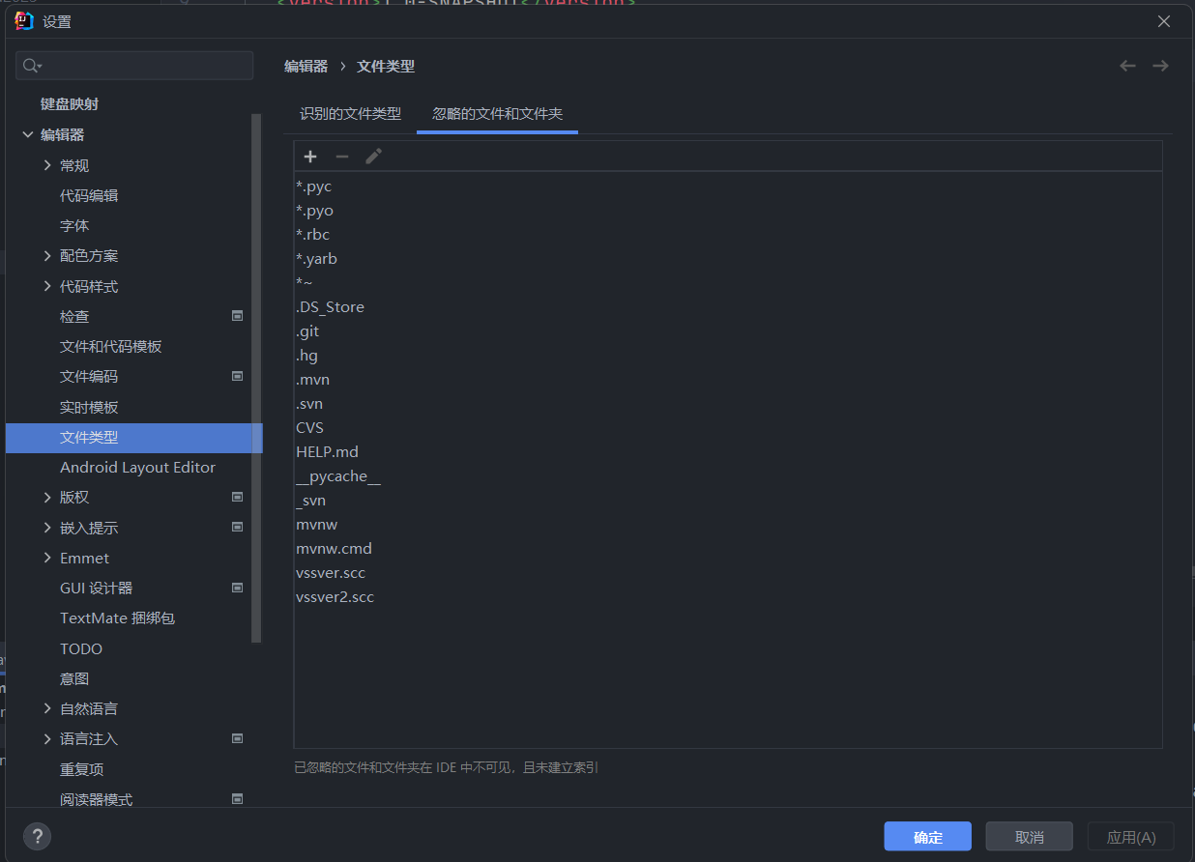The width and height of the screenshot is (1195, 862).
Task: Click the pencil edit pattern icon
Action: (x=373, y=157)
